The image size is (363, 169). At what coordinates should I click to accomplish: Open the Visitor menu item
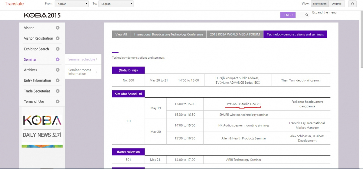[29, 28]
